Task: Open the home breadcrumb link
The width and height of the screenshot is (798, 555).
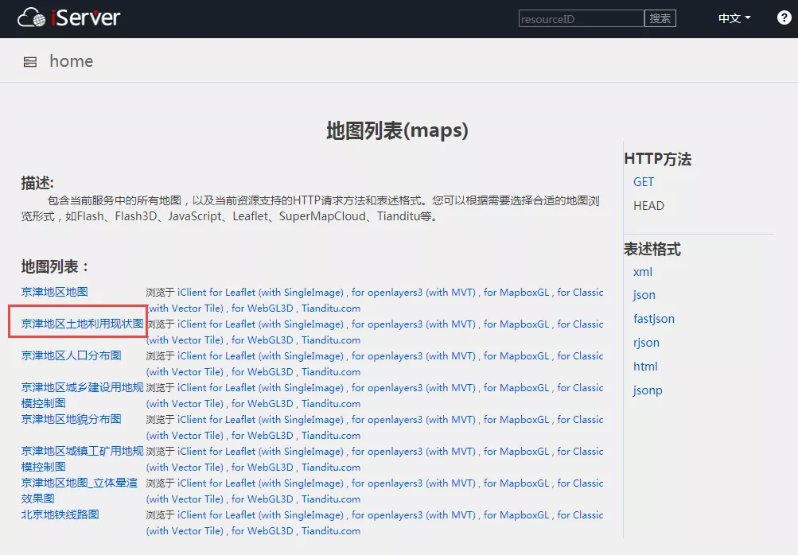Action: [72, 61]
